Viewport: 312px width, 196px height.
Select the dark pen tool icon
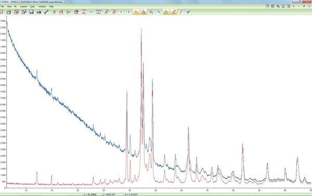coord(46,12)
